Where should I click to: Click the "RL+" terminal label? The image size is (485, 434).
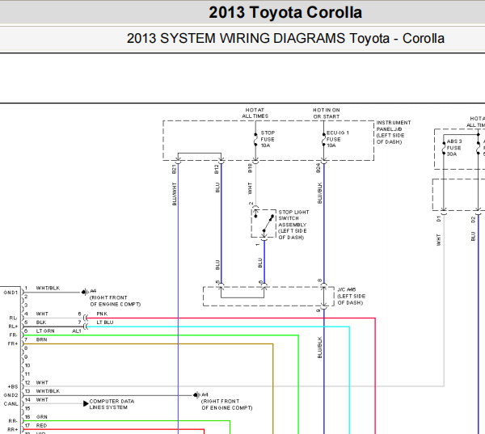tap(13, 327)
